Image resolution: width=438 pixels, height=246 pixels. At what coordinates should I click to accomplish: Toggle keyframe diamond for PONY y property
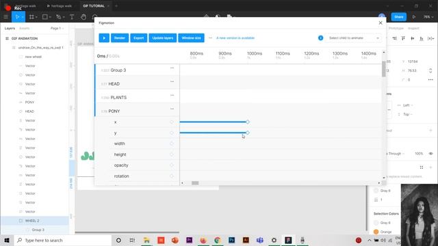click(172, 133)
